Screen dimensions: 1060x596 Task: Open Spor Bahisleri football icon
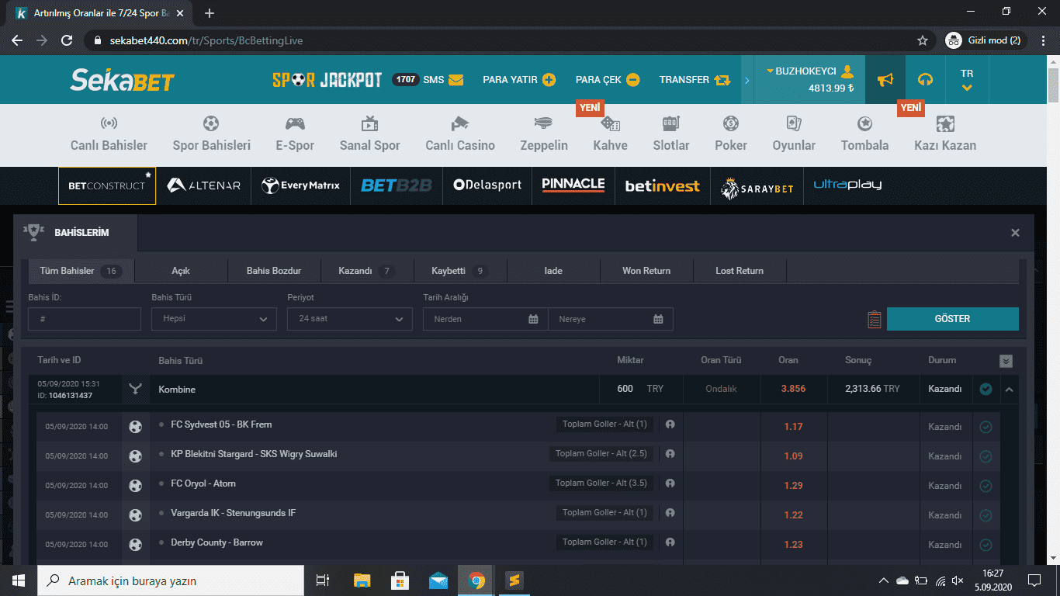[211, 123]
